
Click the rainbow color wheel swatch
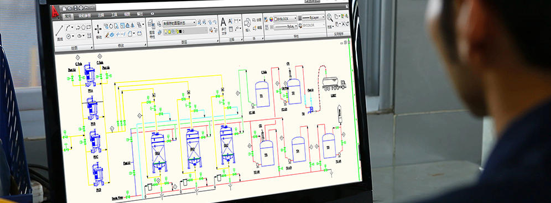pos(271,19)
